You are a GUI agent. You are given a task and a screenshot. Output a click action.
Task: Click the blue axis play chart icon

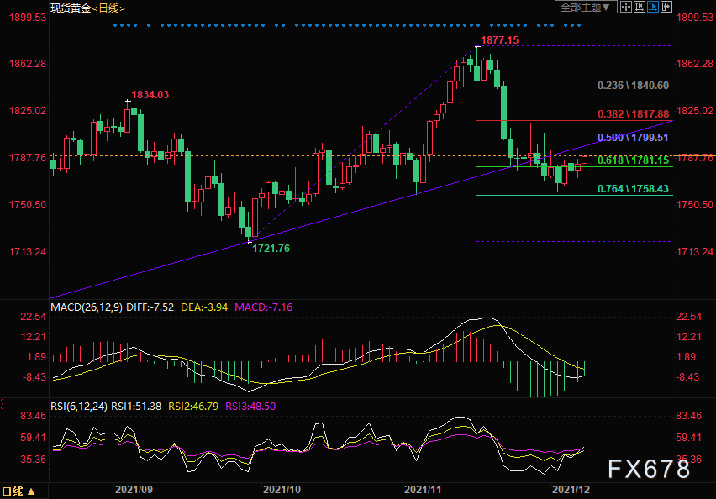[x=653, y=7]
